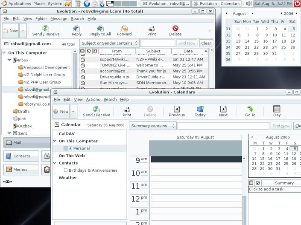Print from the Calendars toolbar
This screenshot has width=301, height=225.
[127, 112]
